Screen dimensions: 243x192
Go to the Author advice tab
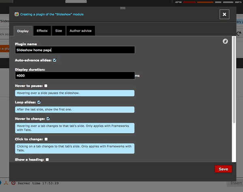tap(81, 31)
